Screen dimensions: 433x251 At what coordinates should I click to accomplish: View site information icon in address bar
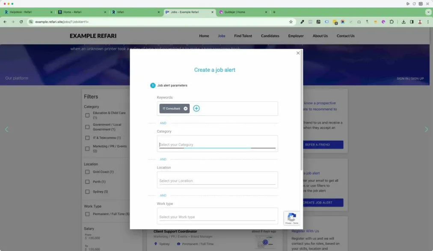[31, 22]
